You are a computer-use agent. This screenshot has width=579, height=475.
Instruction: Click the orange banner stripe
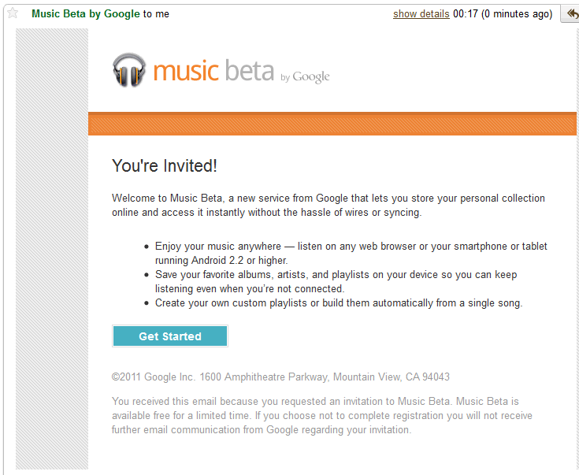click(332, 124)
